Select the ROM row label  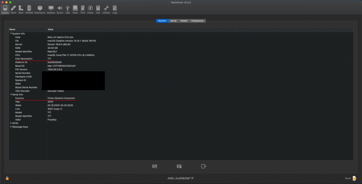click(x=18, y=84)
